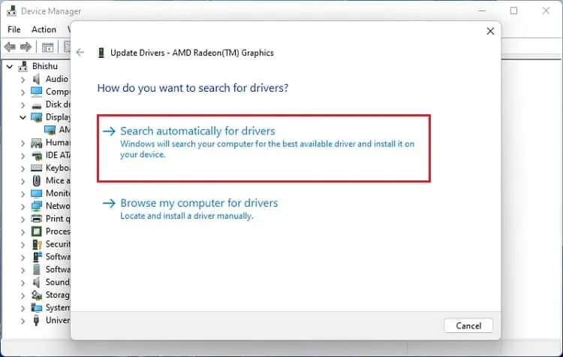Expand the Network adapters category

[23, 207]
